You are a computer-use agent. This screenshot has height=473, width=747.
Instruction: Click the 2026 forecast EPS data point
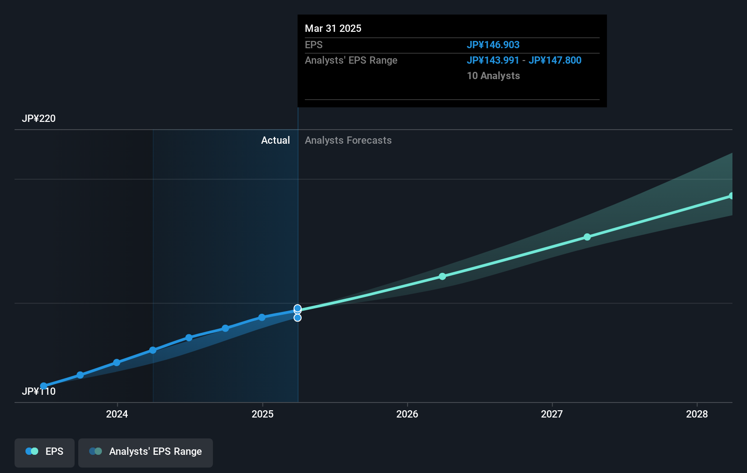point(443,276)
